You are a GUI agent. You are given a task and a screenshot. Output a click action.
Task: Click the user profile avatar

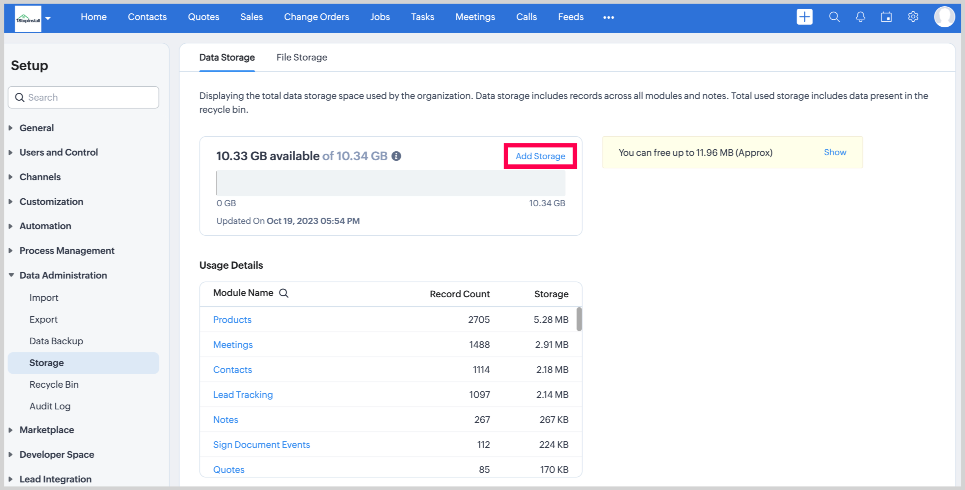944,17
